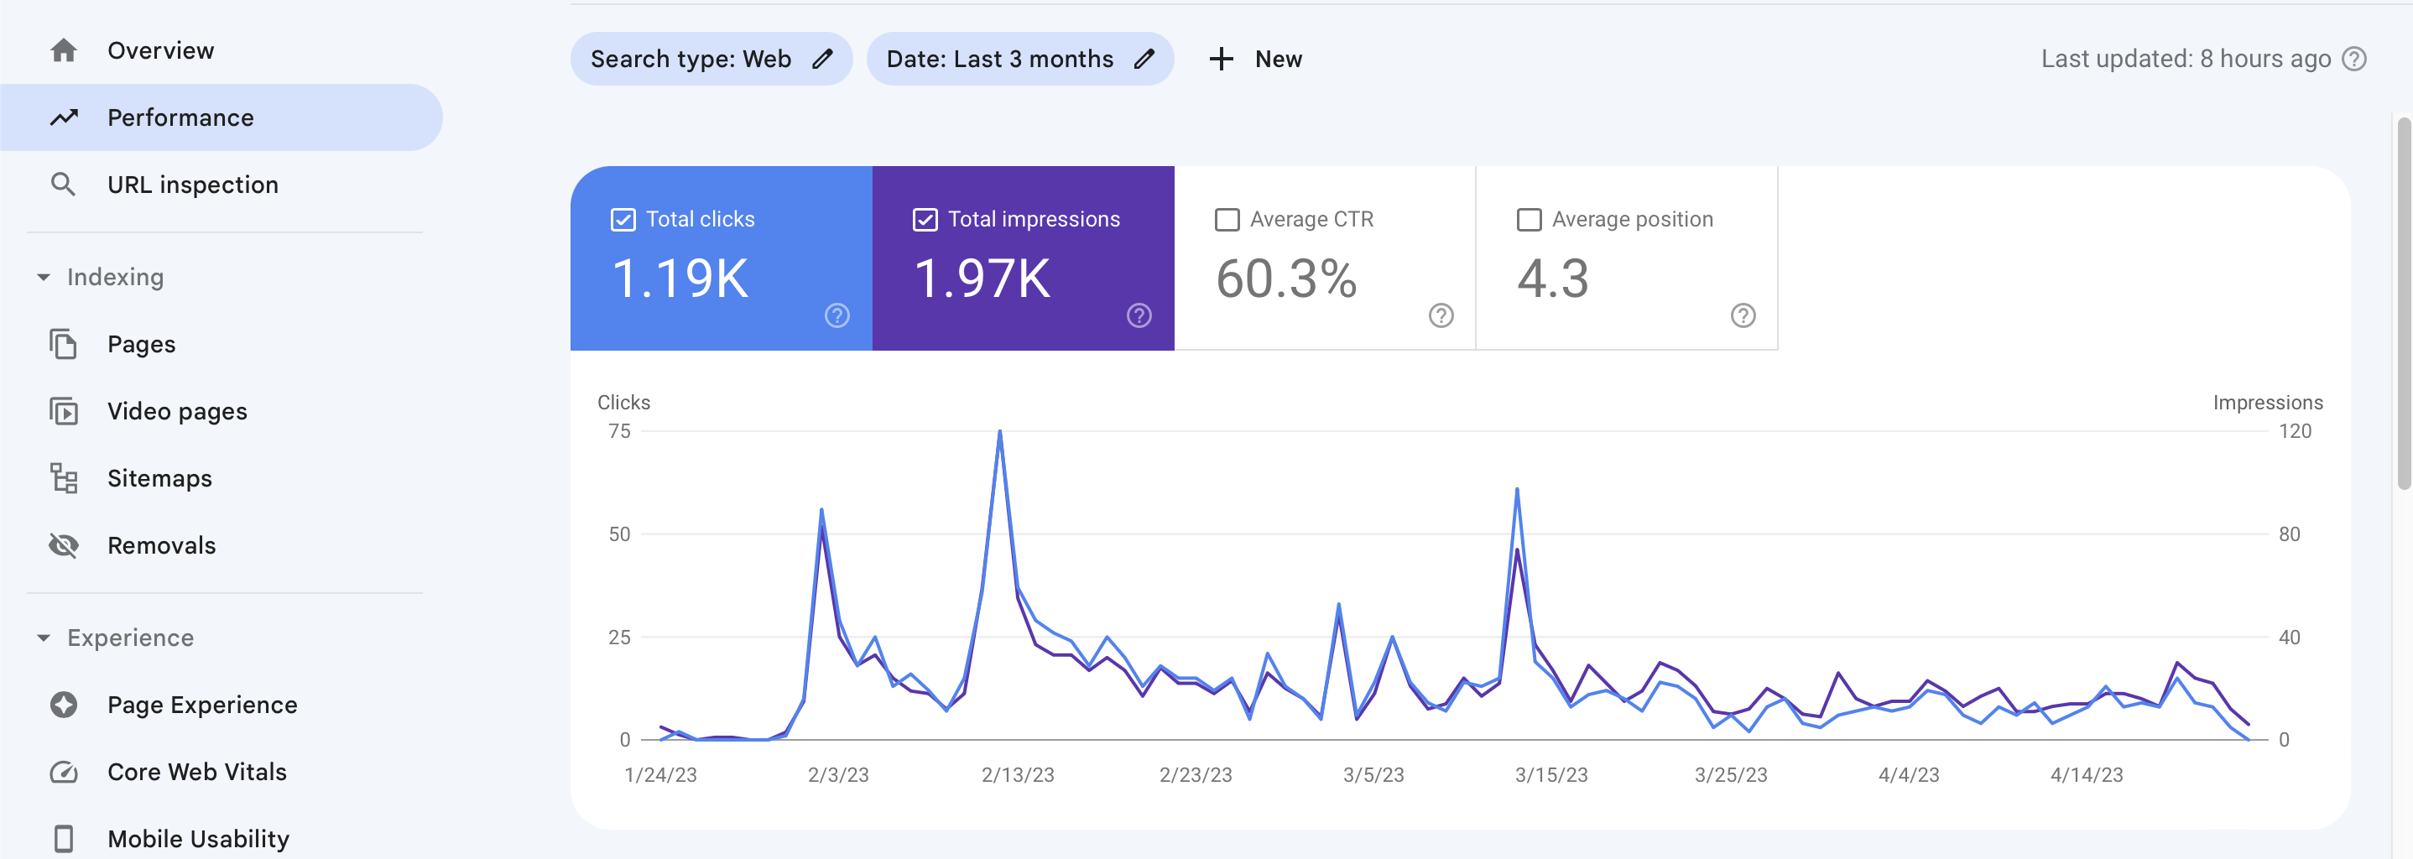2413x859 pixels.
Task: Click the Mobile Usability phone icon
Action: (x=65, y=837)
